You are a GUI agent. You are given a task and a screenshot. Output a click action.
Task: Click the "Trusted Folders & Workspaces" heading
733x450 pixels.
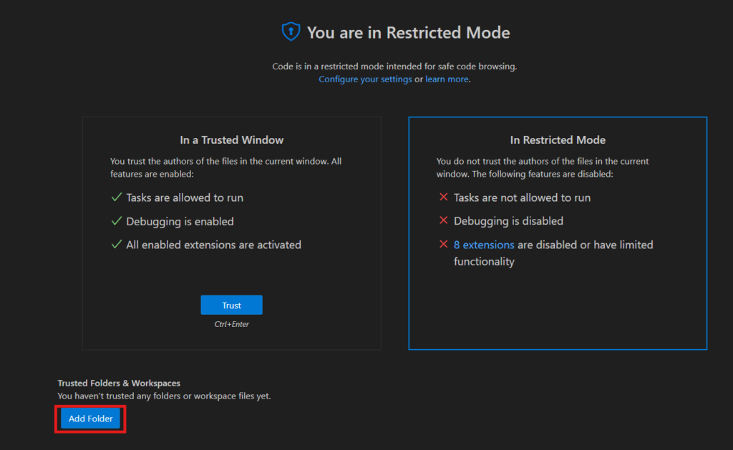118,383
